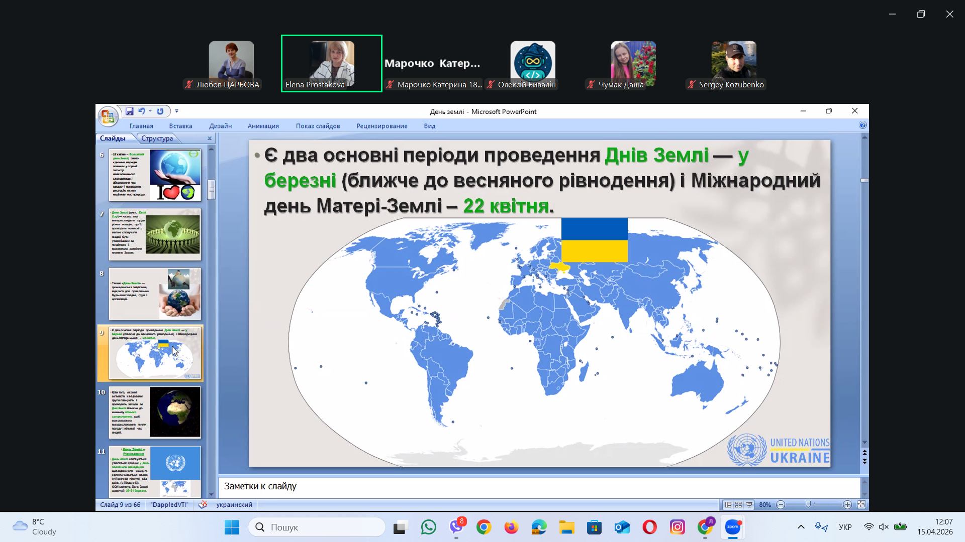Fit slide to current window
Screen dimensions: 965x542
tap(861, 504)
